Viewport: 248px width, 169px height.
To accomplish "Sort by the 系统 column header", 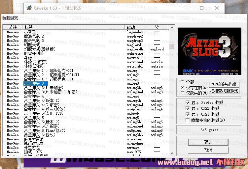I will [13, 27].
